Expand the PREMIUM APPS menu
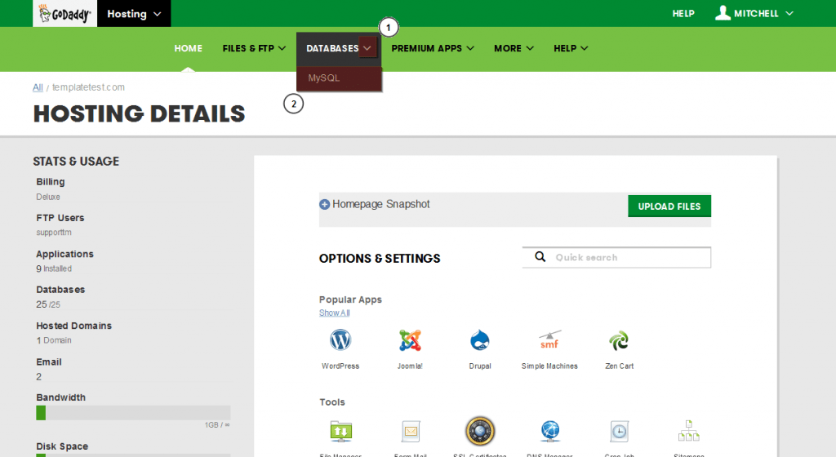 433,48
